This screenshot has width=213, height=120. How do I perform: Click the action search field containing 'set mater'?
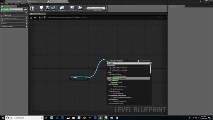tap(128, 63)
